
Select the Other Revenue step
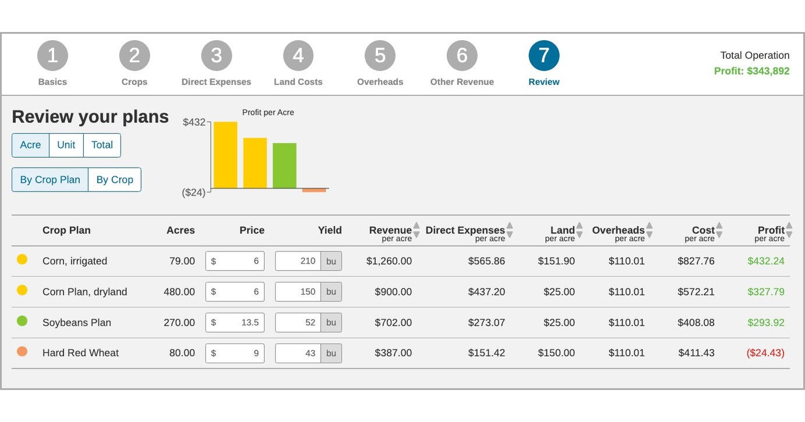(x=462, y=54)
